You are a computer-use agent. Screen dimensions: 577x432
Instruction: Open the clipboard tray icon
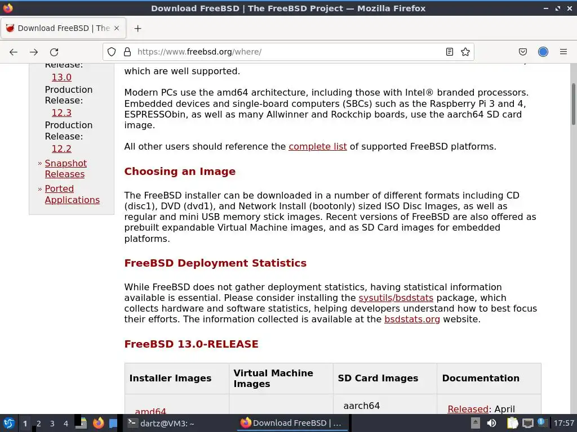coord(512,423)
